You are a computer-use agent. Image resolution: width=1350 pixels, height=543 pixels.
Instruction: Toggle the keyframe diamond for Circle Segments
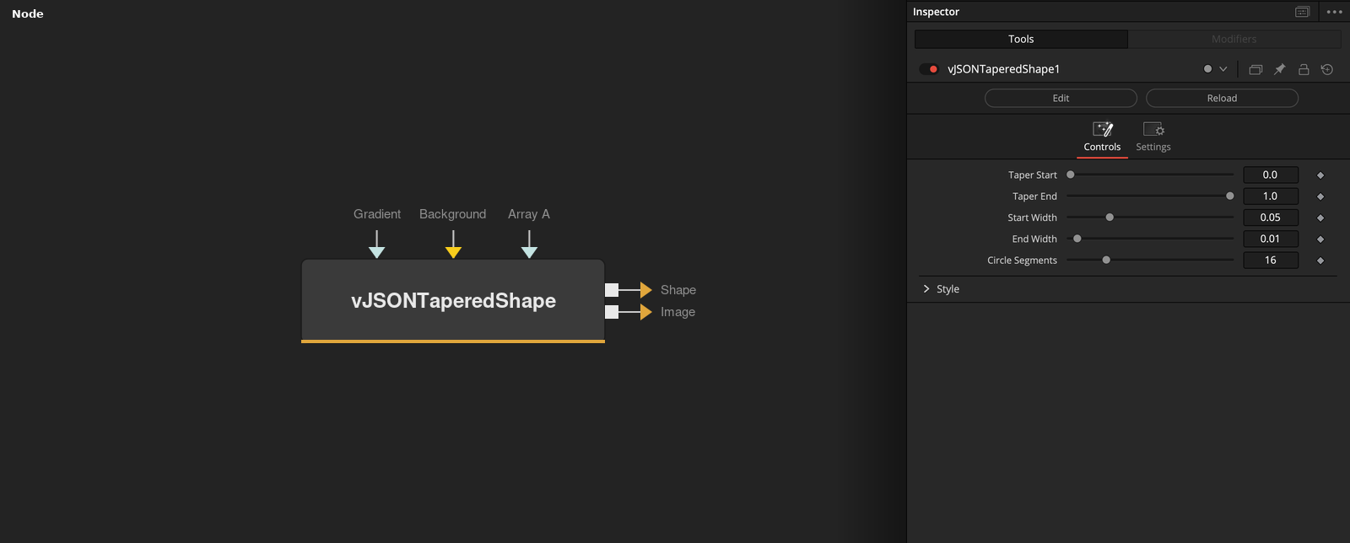pos(1320,261)
